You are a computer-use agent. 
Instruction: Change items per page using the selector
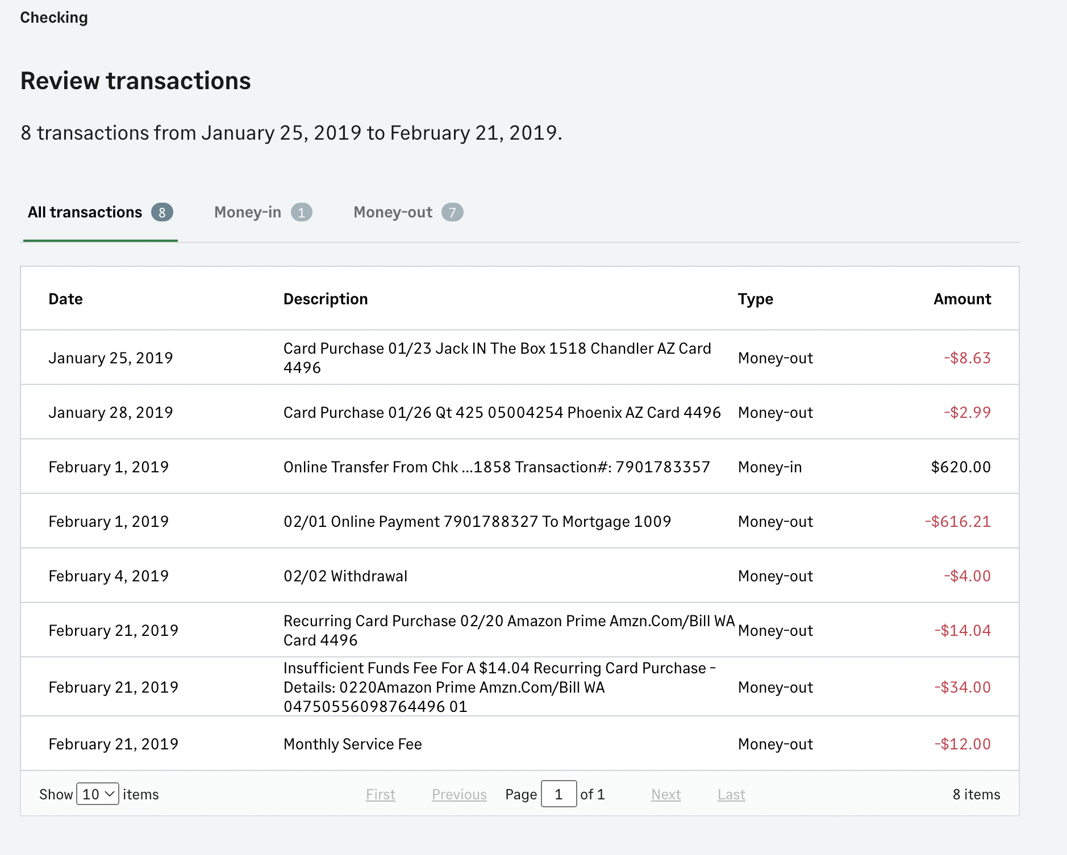(x=95, y=794)
